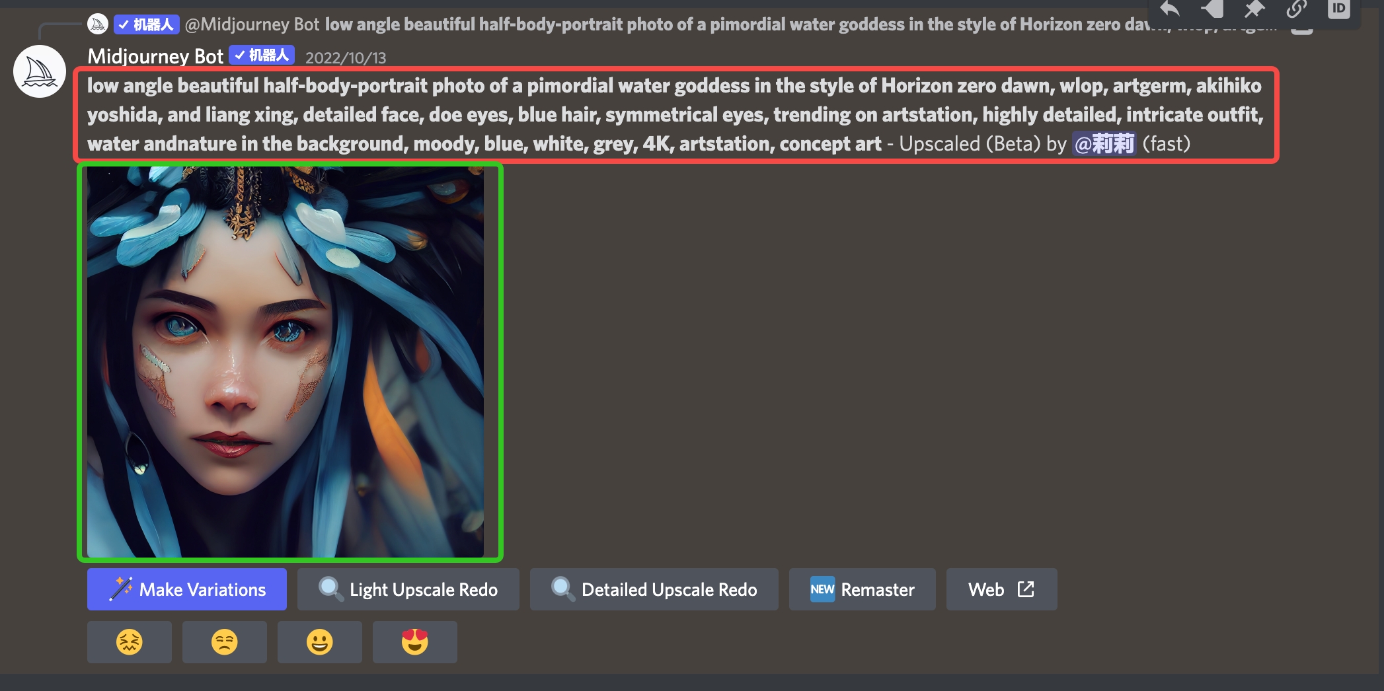Click the Midjourney Bot username heading
The height and width of the screenshot is (691, 1384).
point(155,56)
